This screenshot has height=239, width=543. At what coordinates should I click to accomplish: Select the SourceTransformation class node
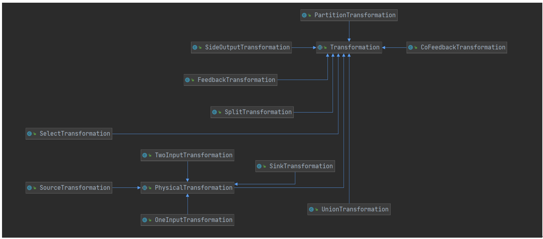pos(74,188)
